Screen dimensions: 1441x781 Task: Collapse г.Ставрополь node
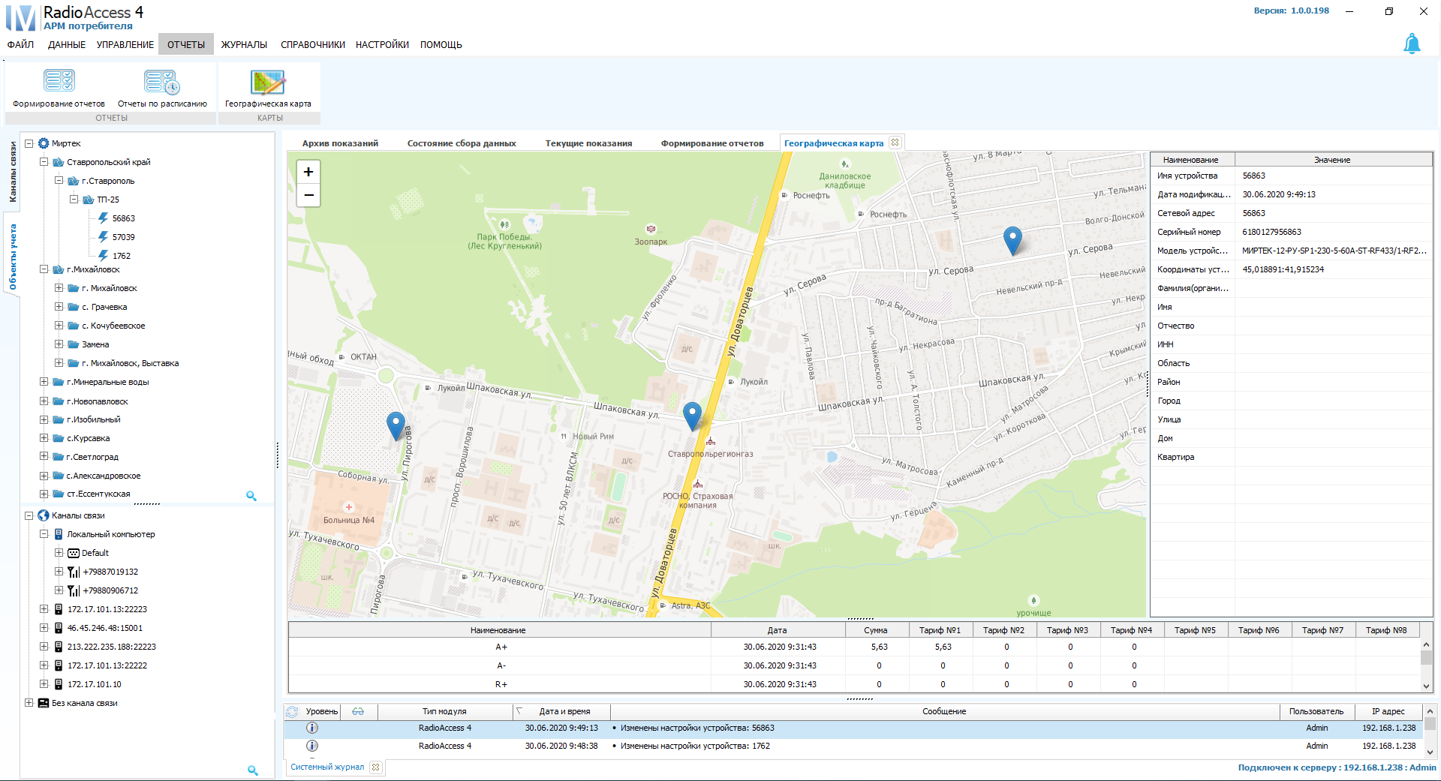point(59,181)
